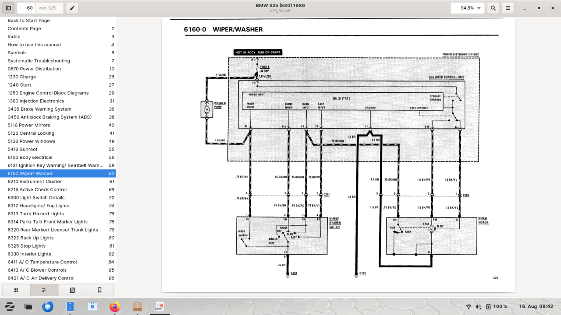Go to 3435 Brake Warning System
The height and width of the screenshot is (315, 561).
58,109
